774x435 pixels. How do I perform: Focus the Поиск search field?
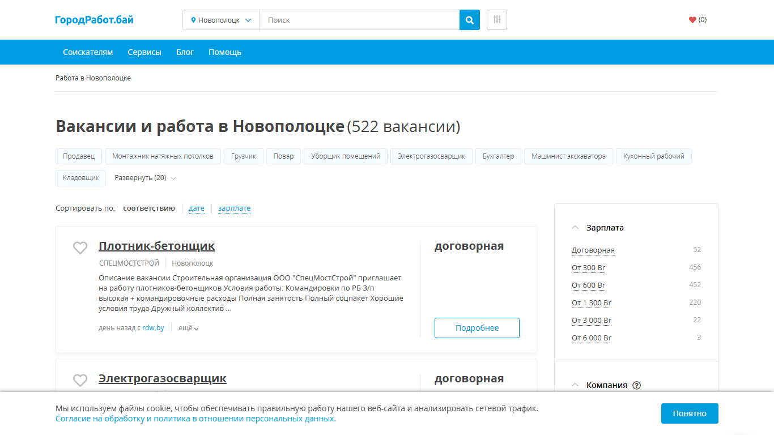pos(359,20)
